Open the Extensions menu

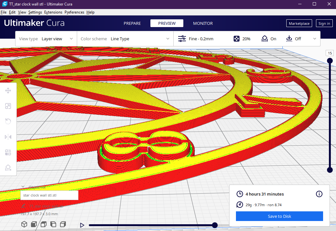tap(53, 12)
